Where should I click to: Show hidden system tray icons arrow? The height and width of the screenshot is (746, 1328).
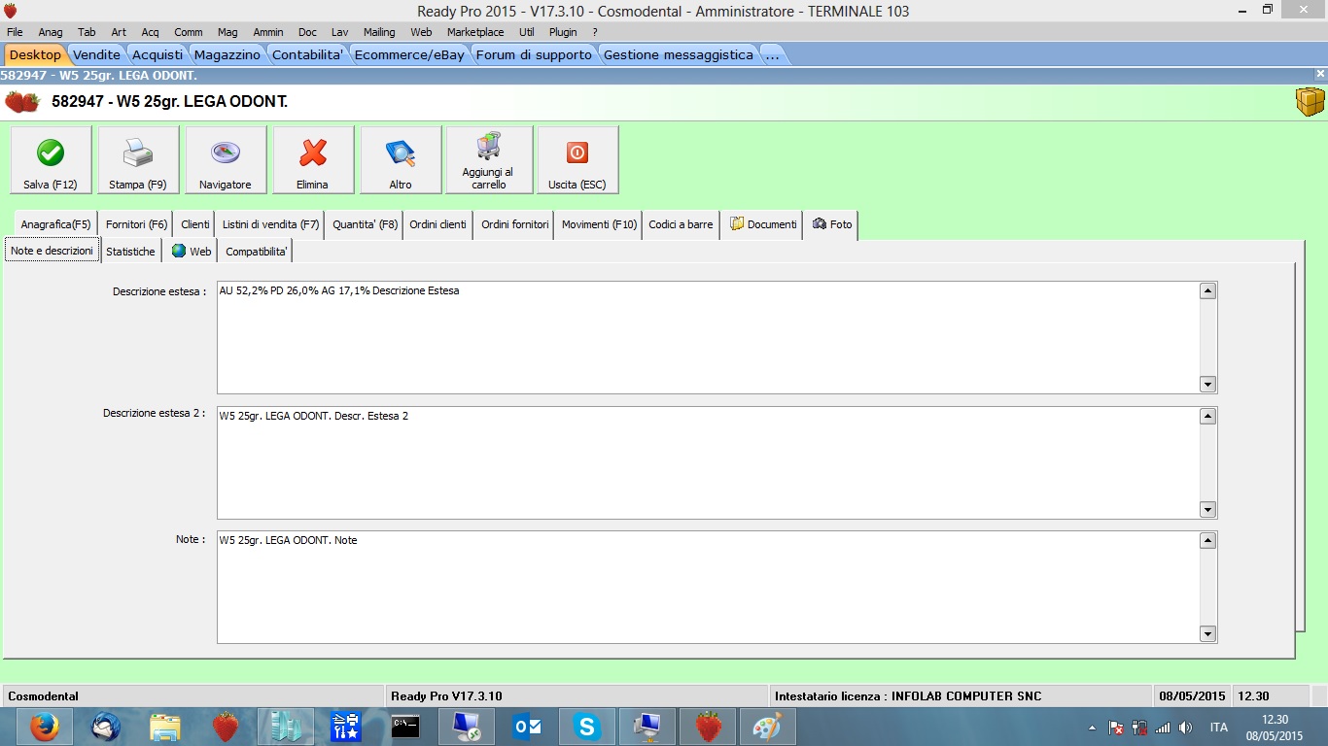(x=1092, y=727)
